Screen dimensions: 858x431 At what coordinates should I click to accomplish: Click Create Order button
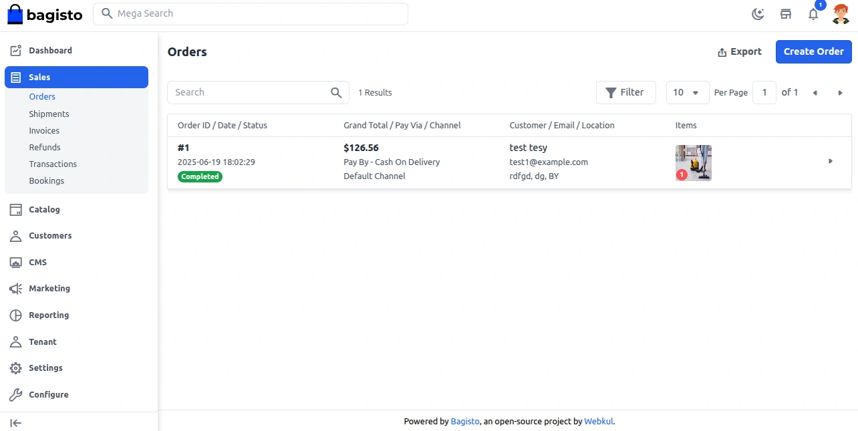813,51
